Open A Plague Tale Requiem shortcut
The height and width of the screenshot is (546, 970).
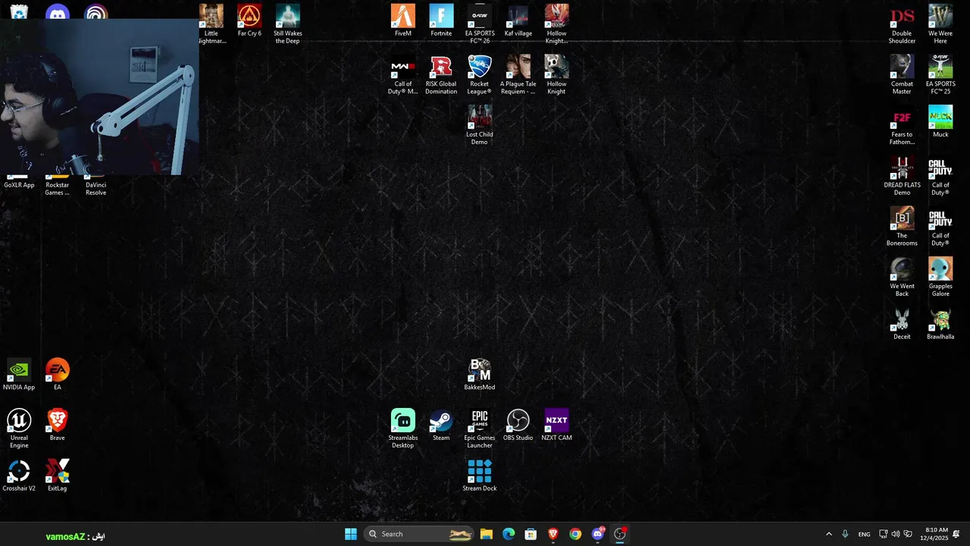coord(518,75)
